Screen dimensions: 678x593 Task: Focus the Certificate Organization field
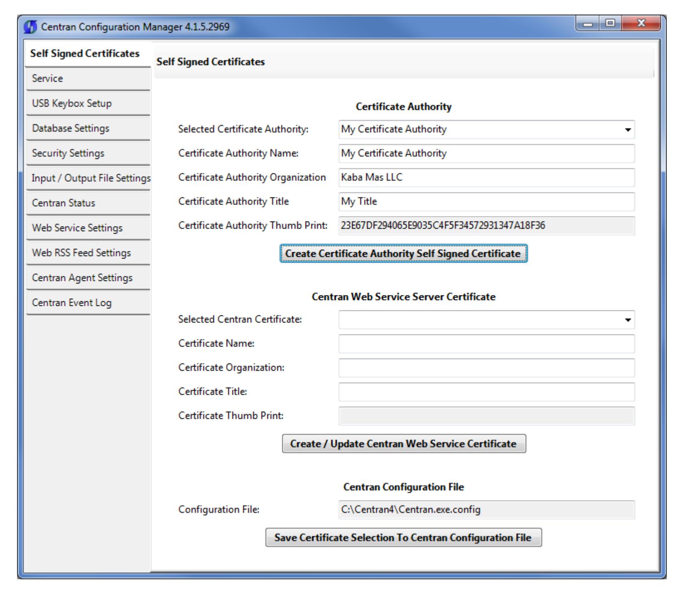[x=487, y=368]
